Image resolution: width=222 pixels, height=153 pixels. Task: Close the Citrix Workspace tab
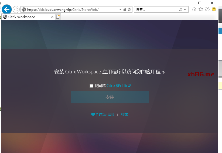click(52, 17)
